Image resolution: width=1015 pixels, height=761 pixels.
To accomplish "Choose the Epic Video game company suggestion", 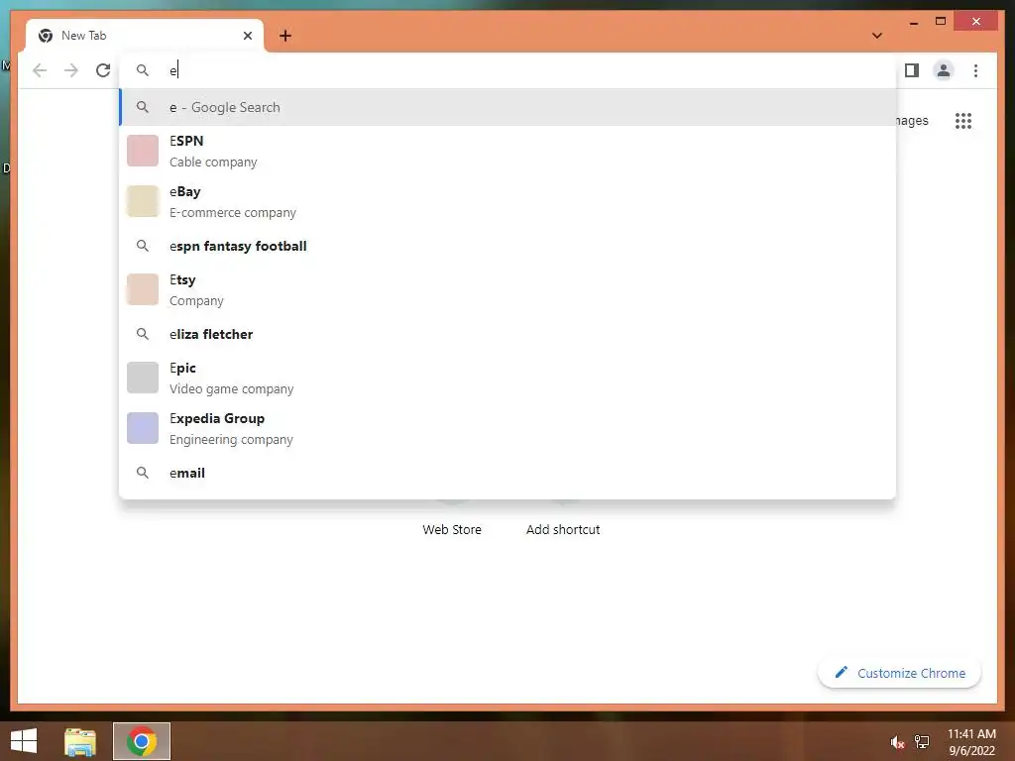I will click(x=507, y=378).
